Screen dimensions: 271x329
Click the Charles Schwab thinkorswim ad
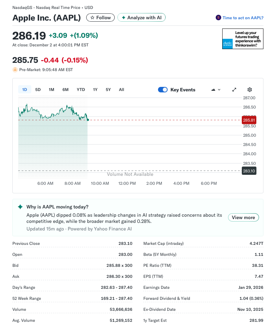[x=242, y=39]
